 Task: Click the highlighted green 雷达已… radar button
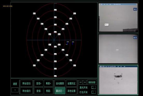pyautogui.click(x=60, y=91)
